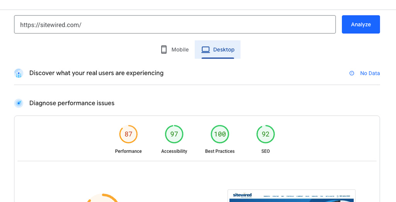
Task: Click the Performance label
Action: (x=128, y=151)
